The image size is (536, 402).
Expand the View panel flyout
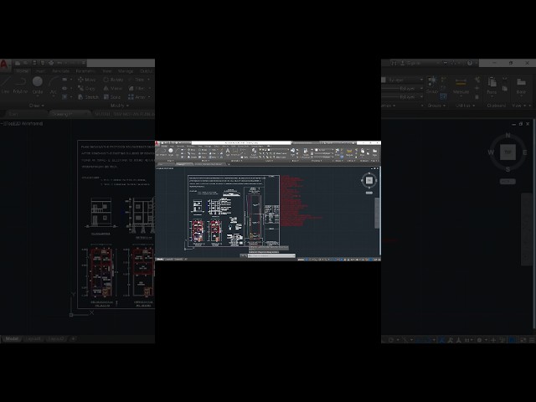click(520, 106)
